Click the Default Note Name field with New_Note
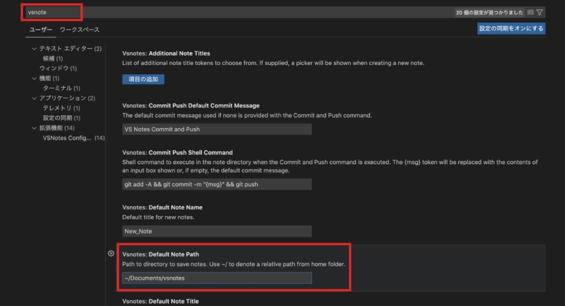The image size is (565, 306). (217, 232)
